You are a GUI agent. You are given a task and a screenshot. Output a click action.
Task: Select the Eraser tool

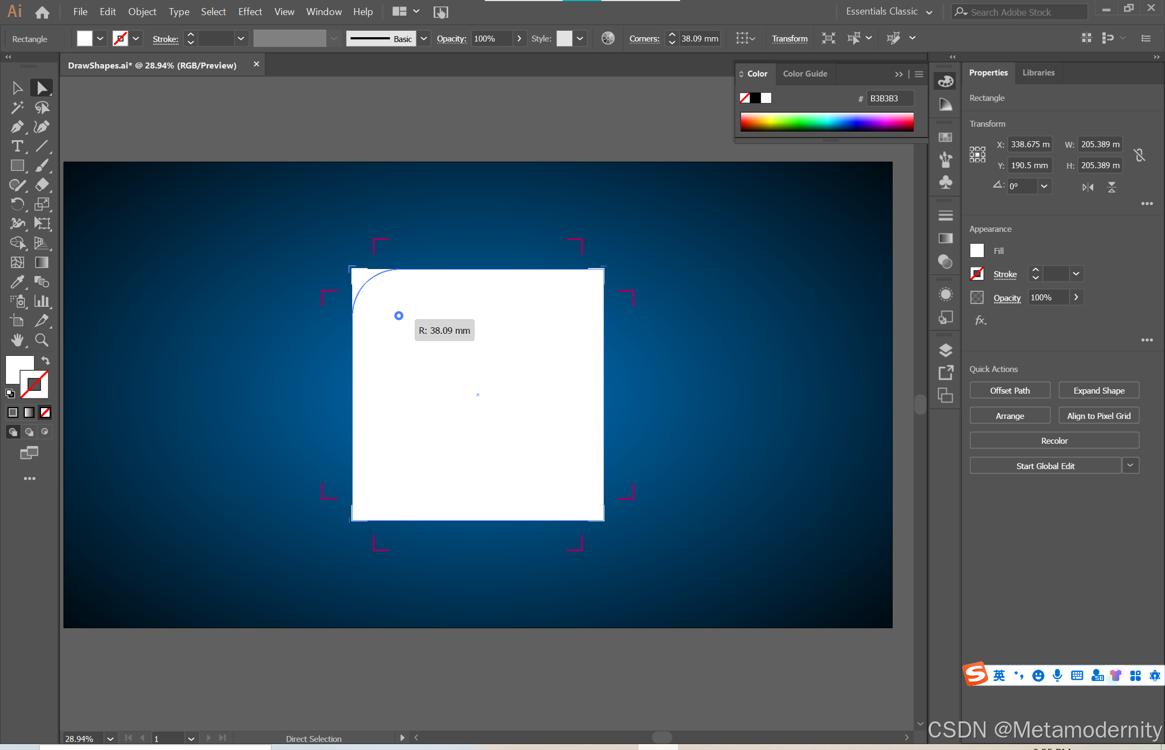click(42, 185)
